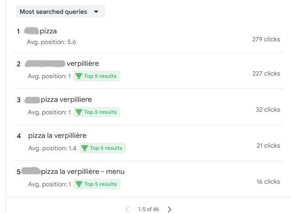Click trophy icon on query 3
The width and height of the screenshot is (291, 213).
79,112
